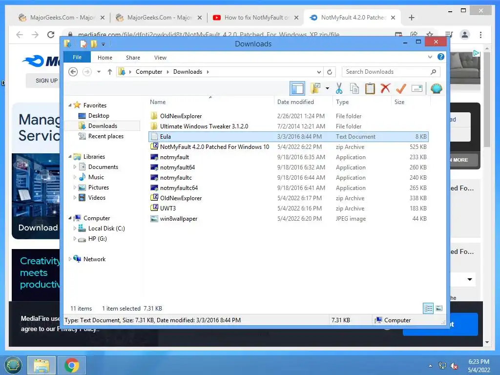Expand the Local Disk (C:) node
500x375 pixels.
coord(75,229)
